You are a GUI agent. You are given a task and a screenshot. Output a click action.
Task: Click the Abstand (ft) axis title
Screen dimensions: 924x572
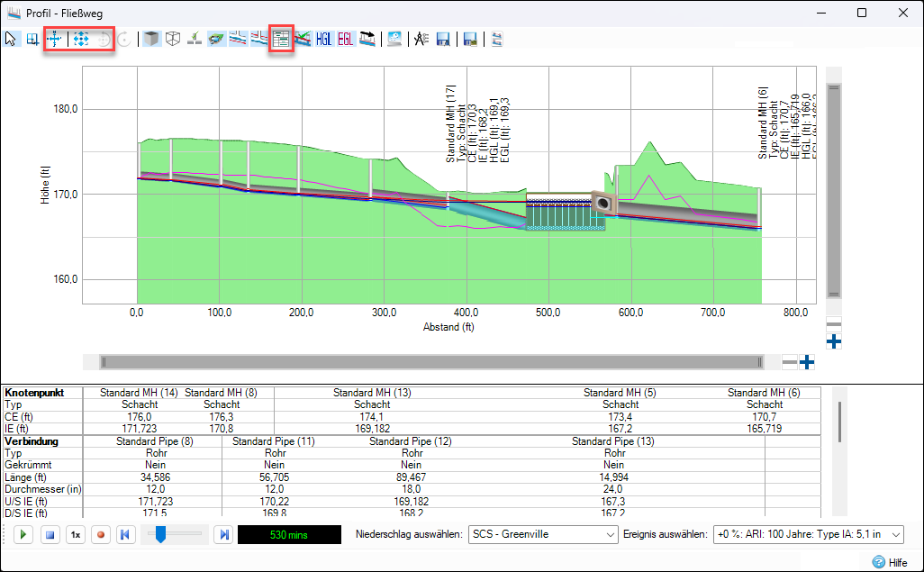click(448, 327)
